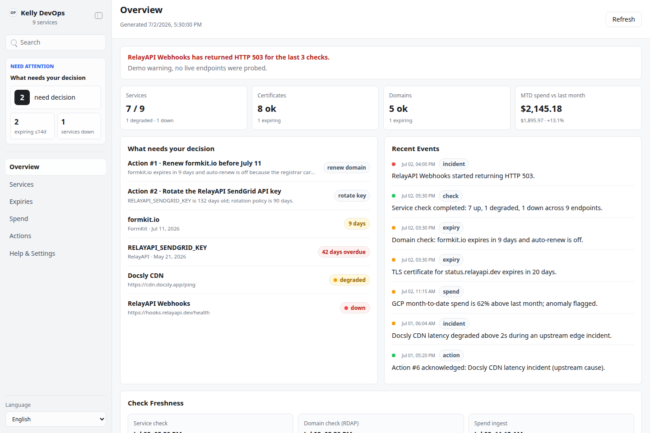Click the rotate key badge
The width and height of the screenshot is (650, 433).
point(352,196)
